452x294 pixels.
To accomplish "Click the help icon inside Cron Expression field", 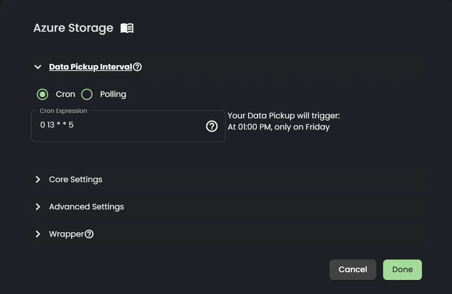I will click(x=212, y=127).
